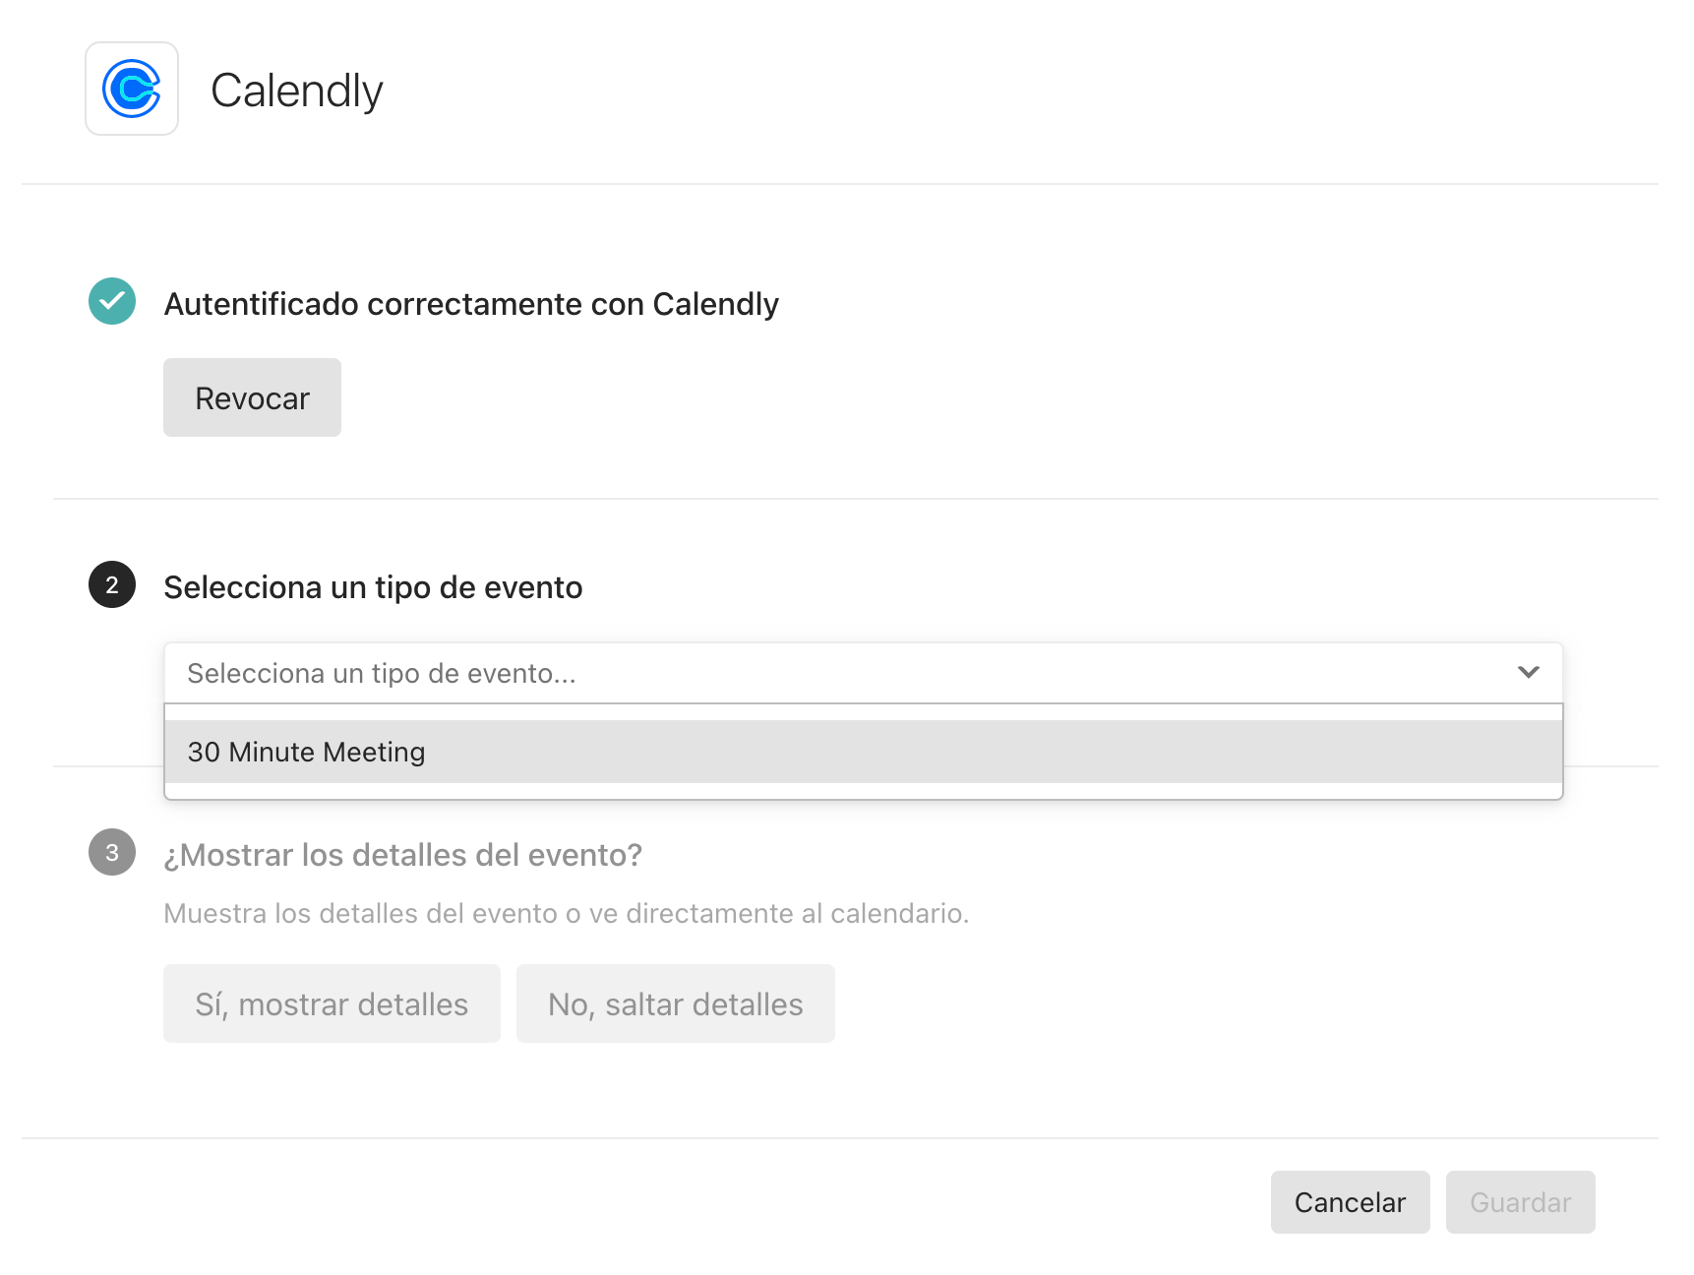
Task: Click the ¿Mostrar los detalles del evento? heading
Action: tap(403, 855)
